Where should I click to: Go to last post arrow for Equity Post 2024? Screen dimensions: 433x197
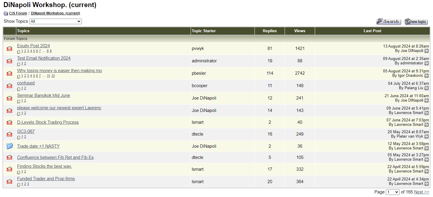pos(426,51)
